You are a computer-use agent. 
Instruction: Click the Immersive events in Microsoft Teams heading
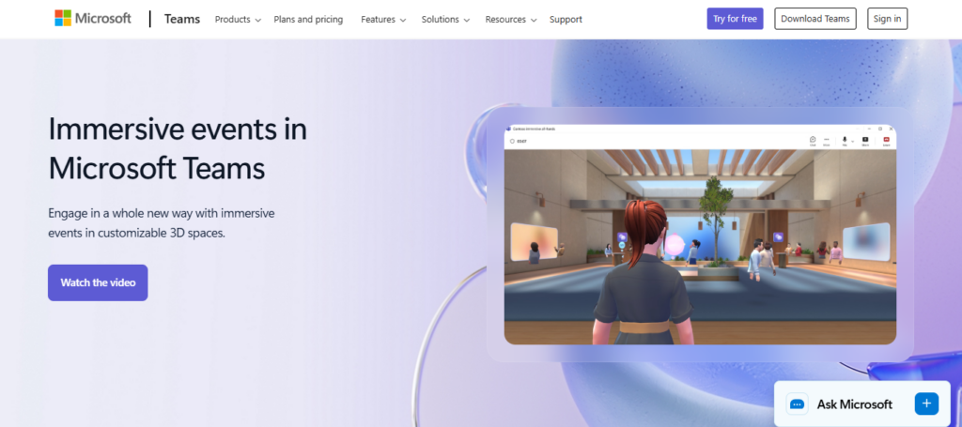tap(178, 149)
